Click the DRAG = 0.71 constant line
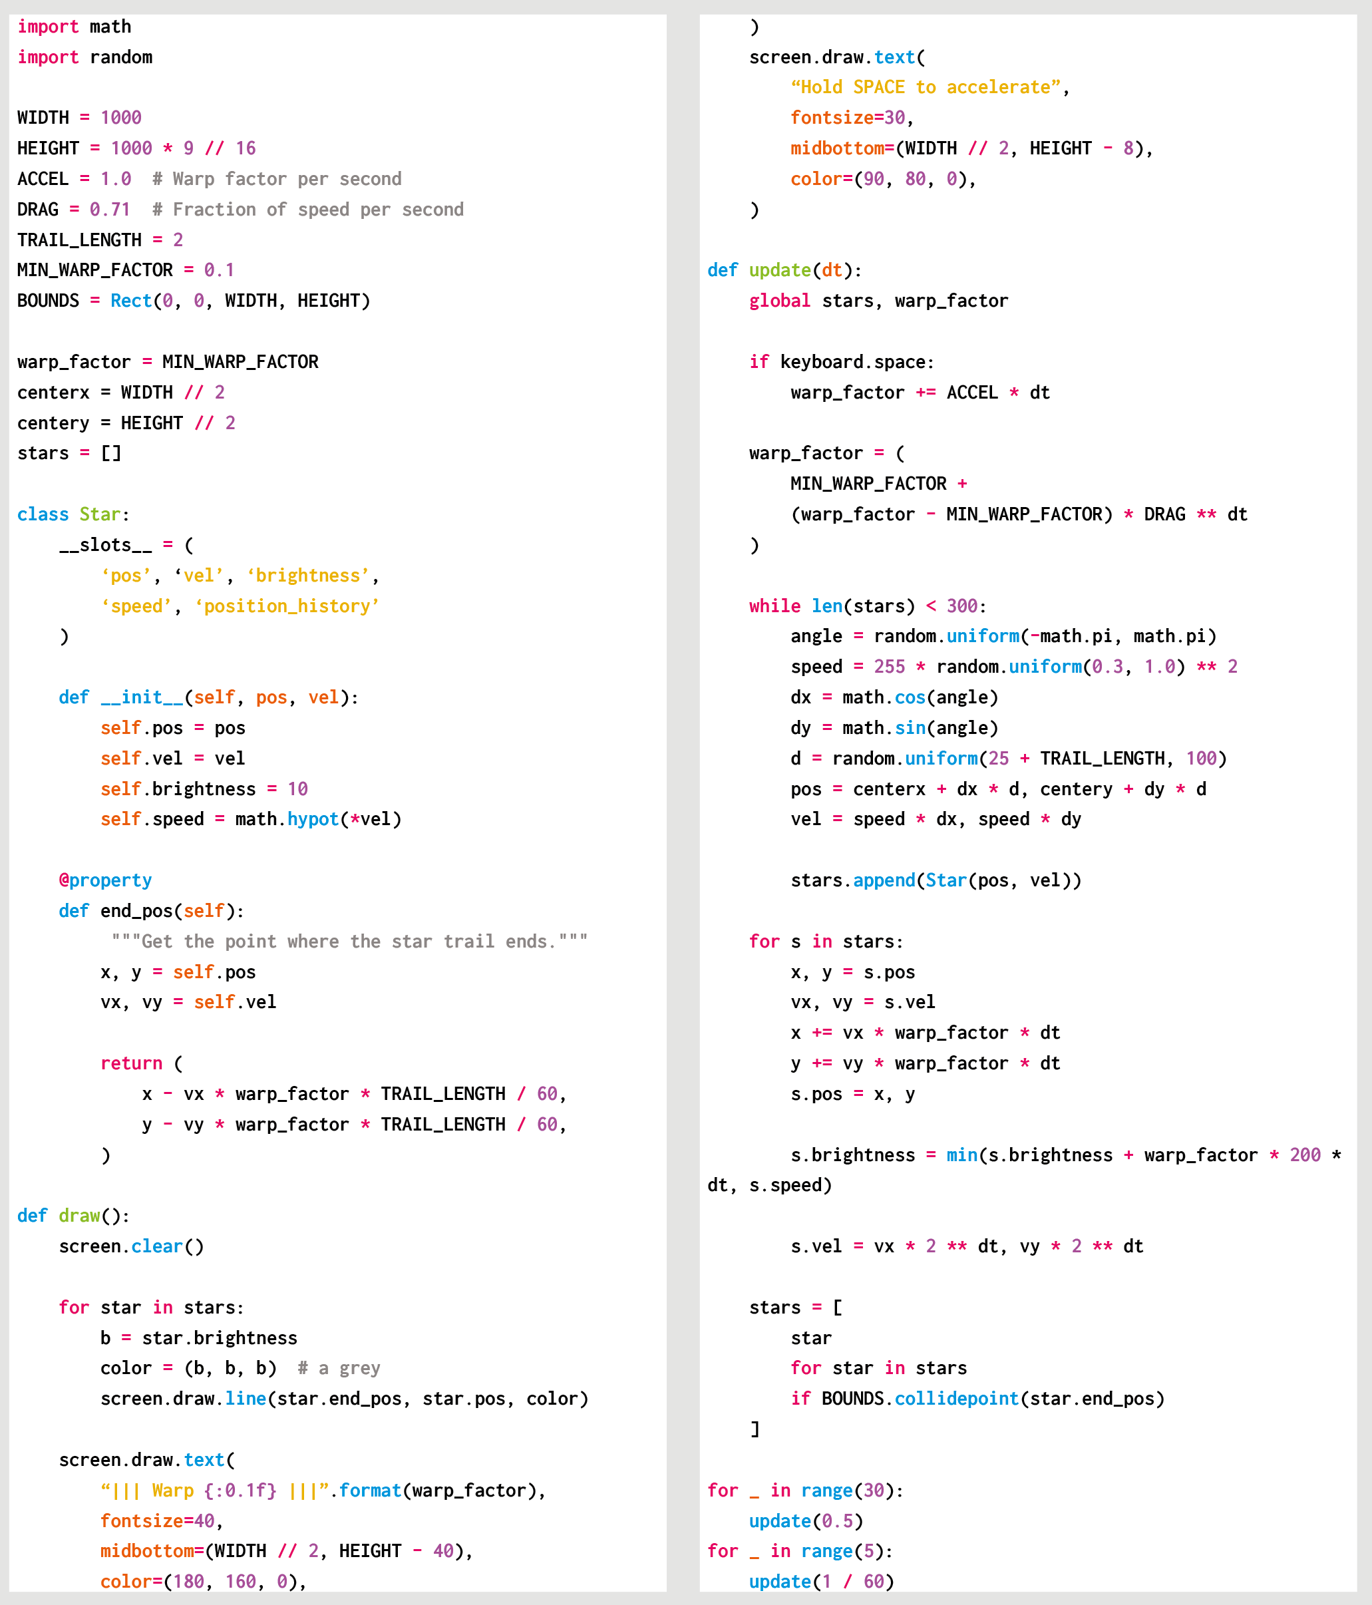Screen dimensions: 1372x1605 [74, 210]
